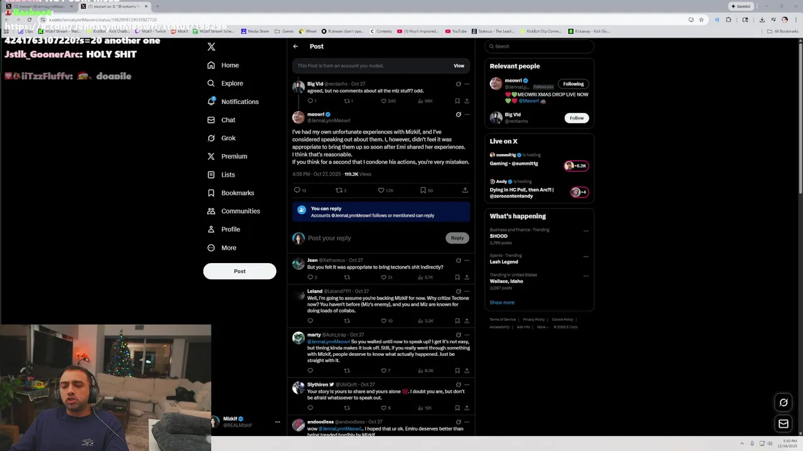Screen dimensions: 803x451
Task: Open Grok in the sidebar
Action: point(221,138)
